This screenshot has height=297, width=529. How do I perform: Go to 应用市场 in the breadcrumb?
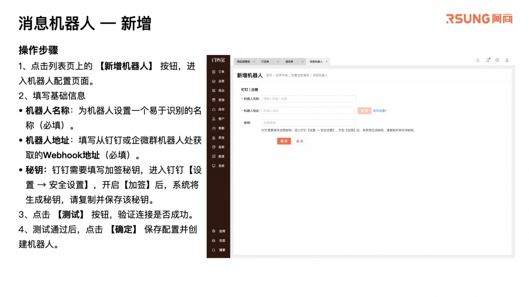pos(282,76)
